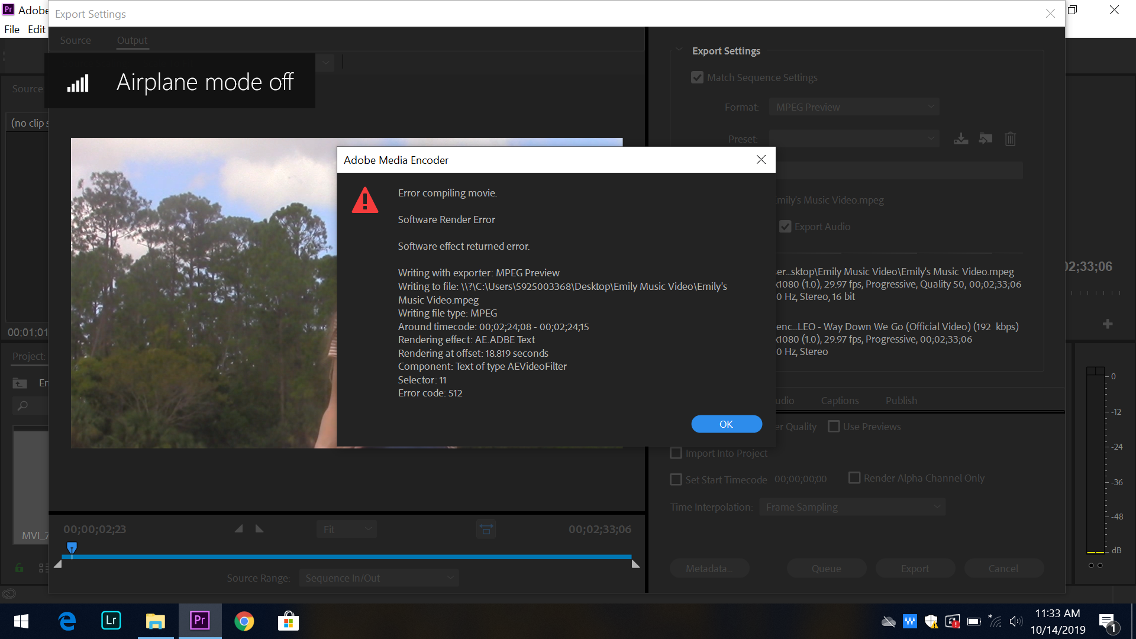Click the volume icon in the system tray
Screen dimensions: 1136x639
1016,621
